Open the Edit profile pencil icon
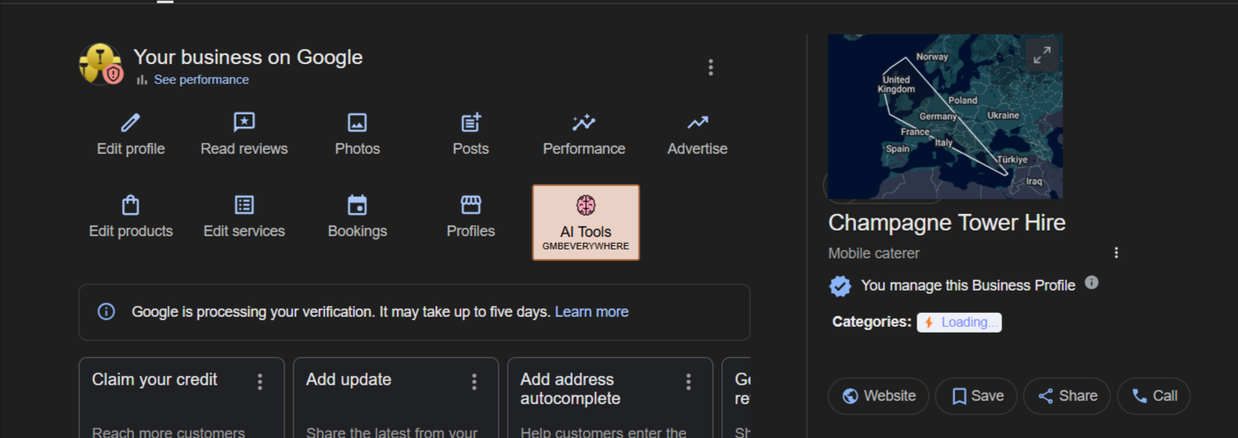 tap(130, 123)
